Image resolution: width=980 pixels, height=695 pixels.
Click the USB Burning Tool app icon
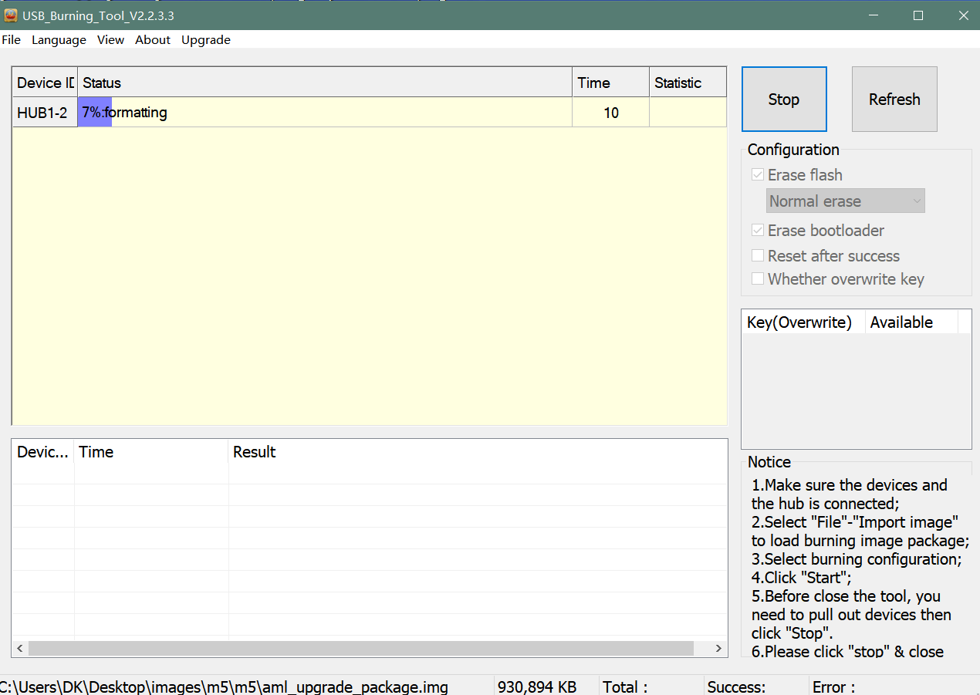pyautogui.click(x=11, y=15)
